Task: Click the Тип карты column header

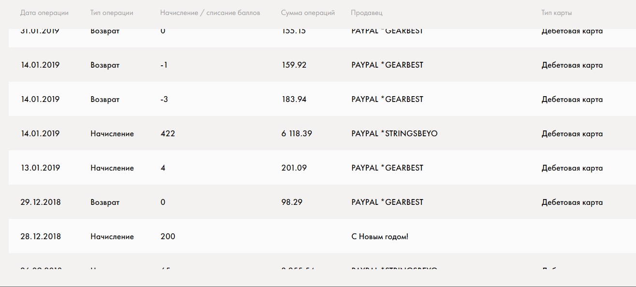Action: pyautogui.click(x=557, y=13)
